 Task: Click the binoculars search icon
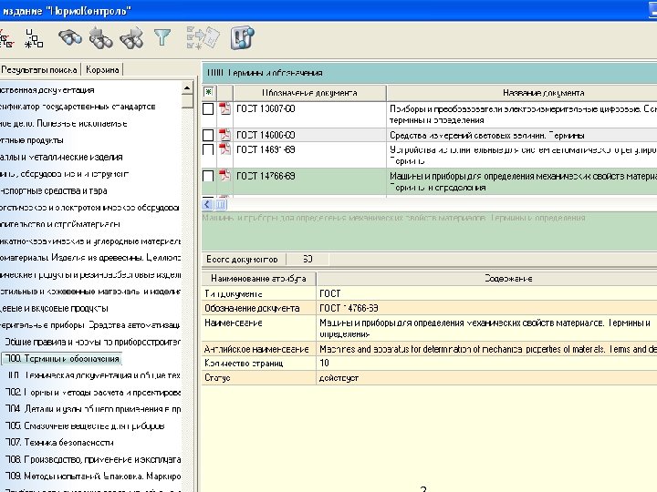coord(69,38)
